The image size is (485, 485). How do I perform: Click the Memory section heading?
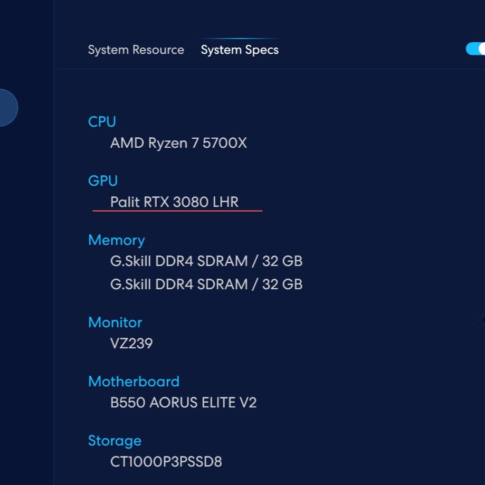(116, 240)
